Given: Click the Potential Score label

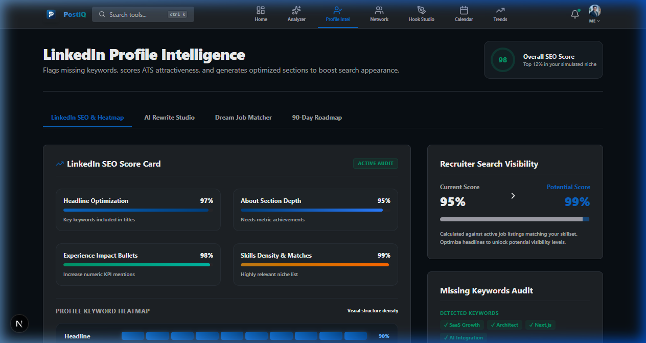Looking at the screenshot, I should point(568,187).
